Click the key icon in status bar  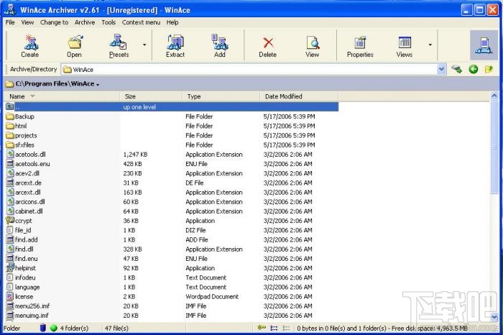pyautogui.click(x=262, y=328)
